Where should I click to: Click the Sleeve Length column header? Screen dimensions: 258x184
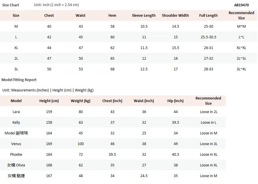(x=144, y=16)
